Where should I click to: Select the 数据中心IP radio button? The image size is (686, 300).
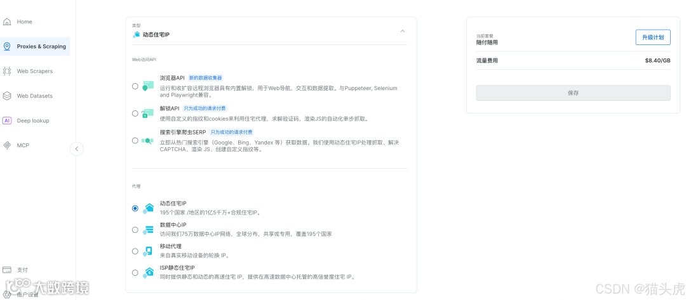click(135, 230)
